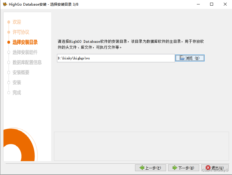Proceed with 下一步(N) button
232x175 pixels.
[184, 168]
